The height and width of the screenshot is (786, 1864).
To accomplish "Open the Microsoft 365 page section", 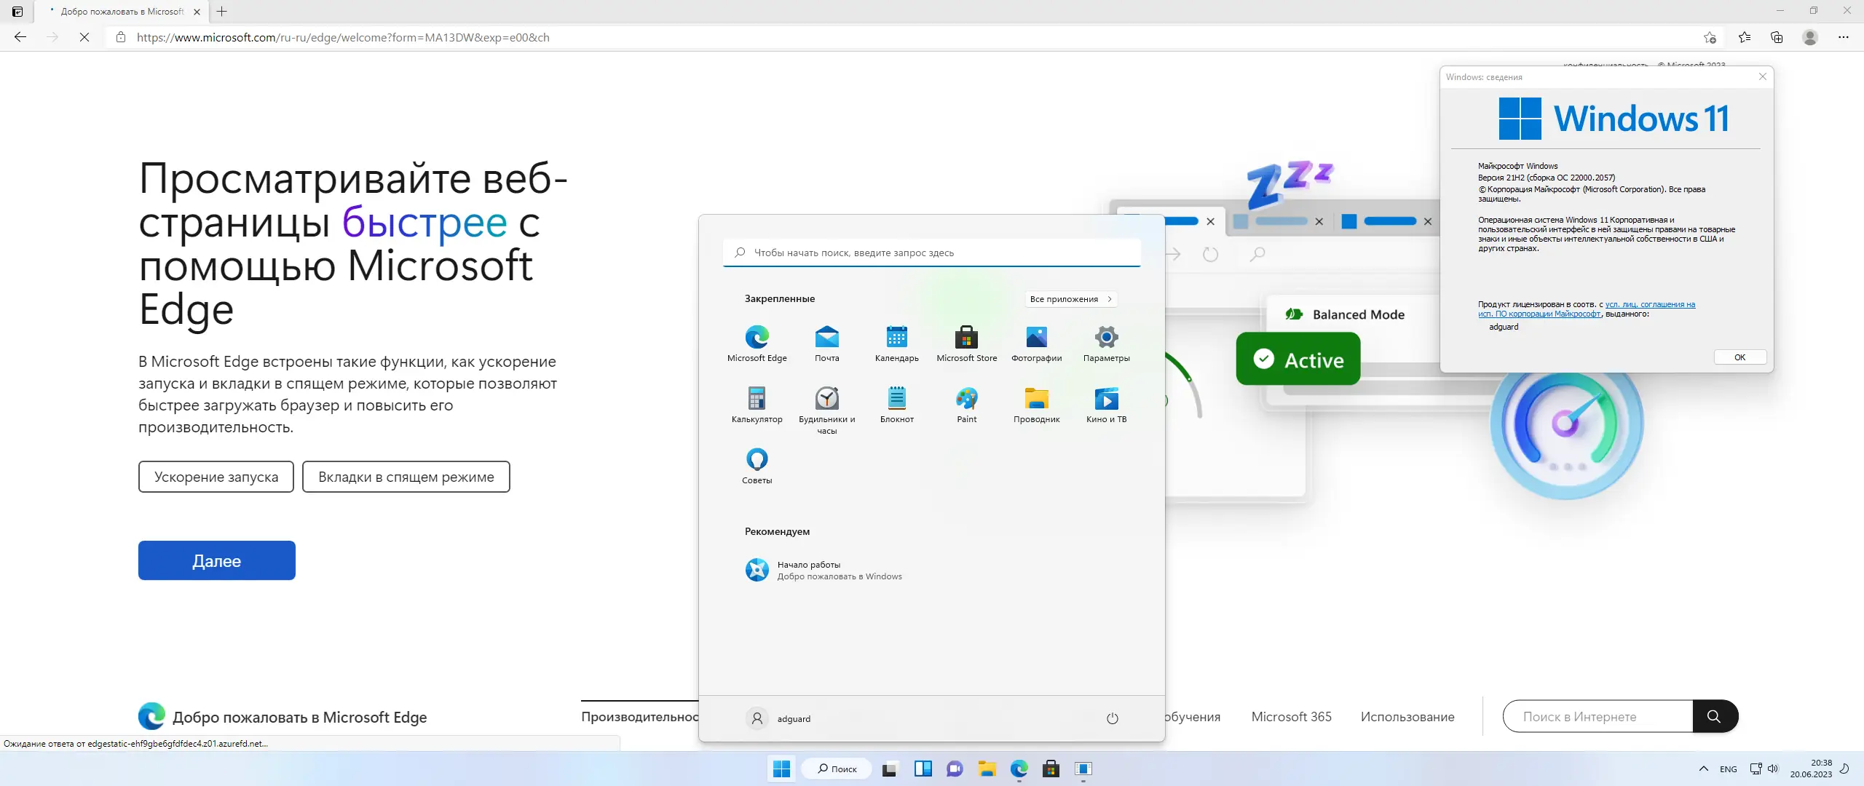I will [x=1290, y=717].
